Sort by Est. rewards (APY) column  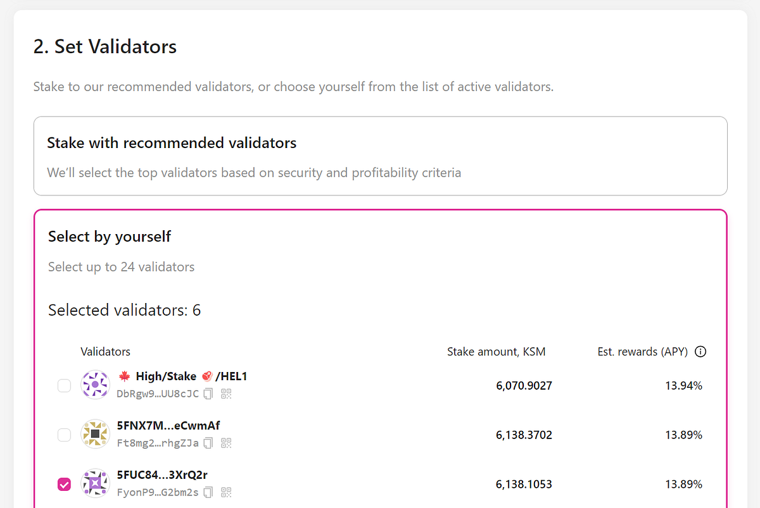click(x=642, y=352)
